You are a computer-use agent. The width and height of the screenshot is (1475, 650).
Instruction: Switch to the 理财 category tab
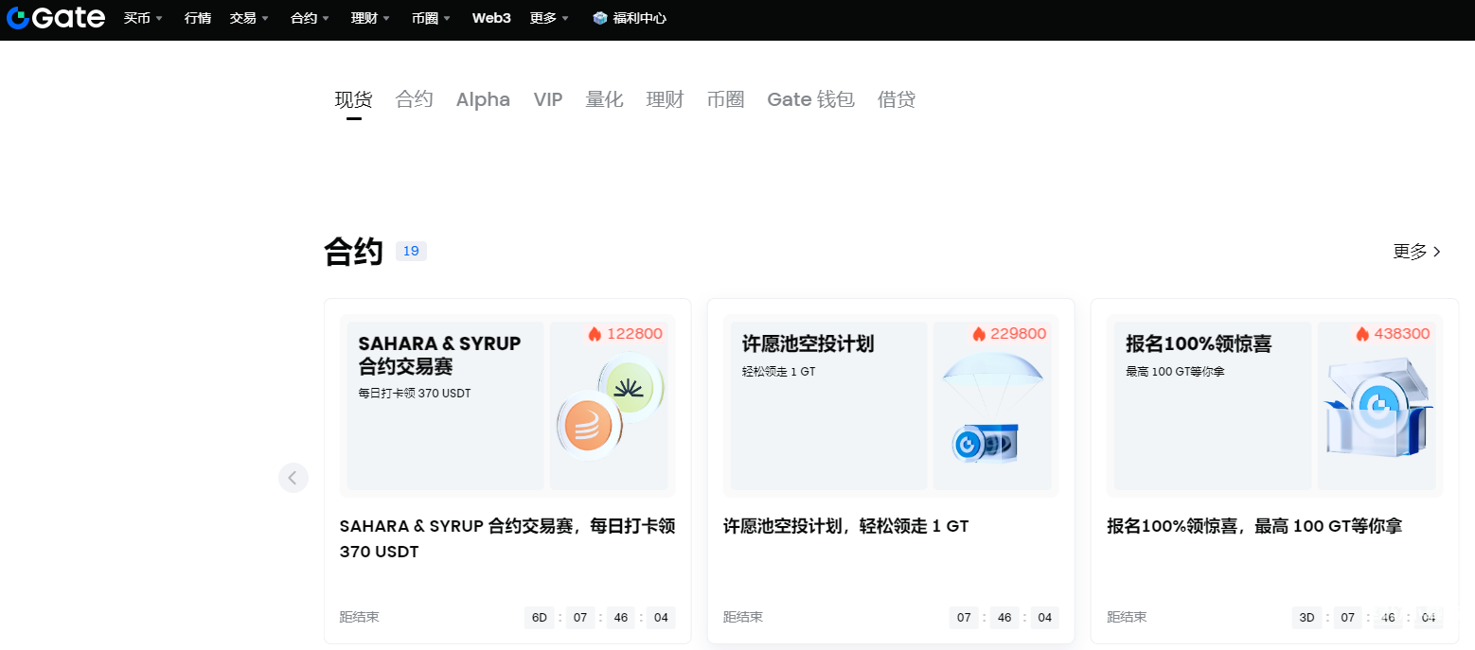point(665,99)
